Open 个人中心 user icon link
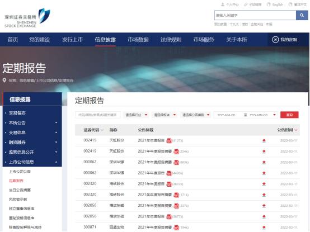 (230, 4)
